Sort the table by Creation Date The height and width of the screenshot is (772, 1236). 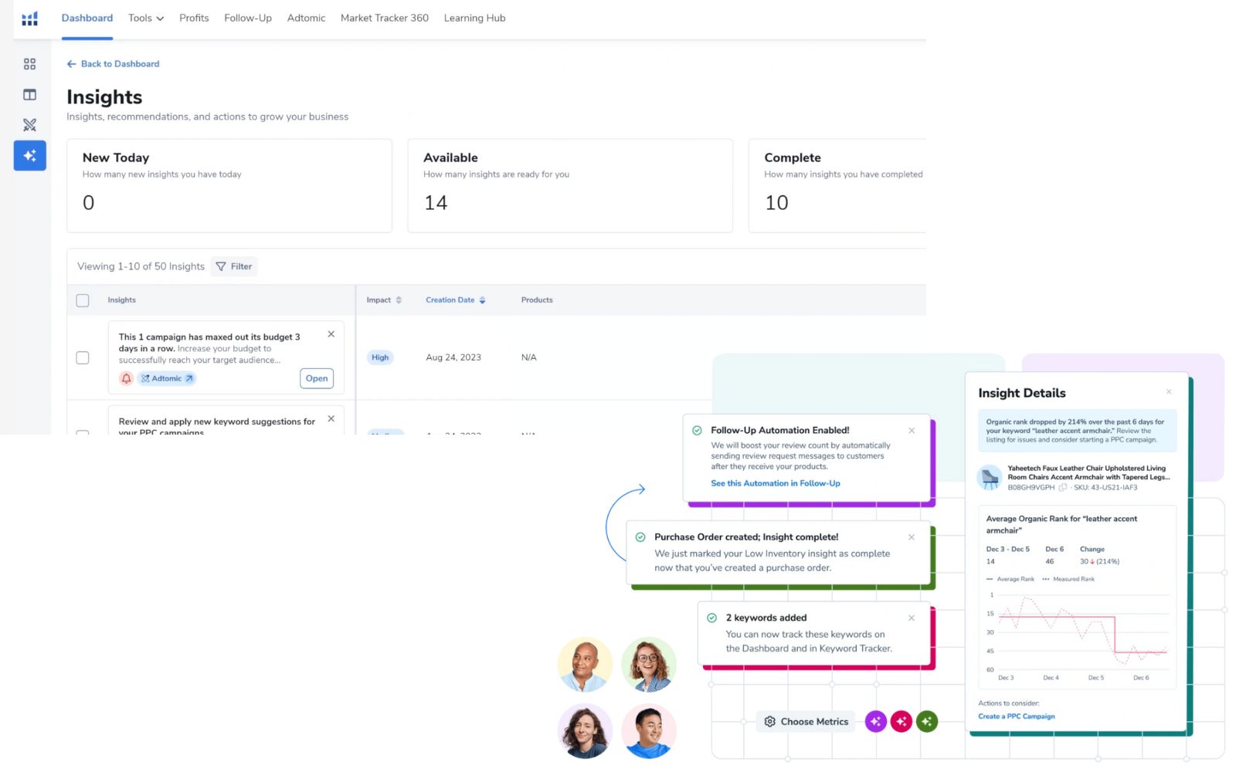[456, 300]
